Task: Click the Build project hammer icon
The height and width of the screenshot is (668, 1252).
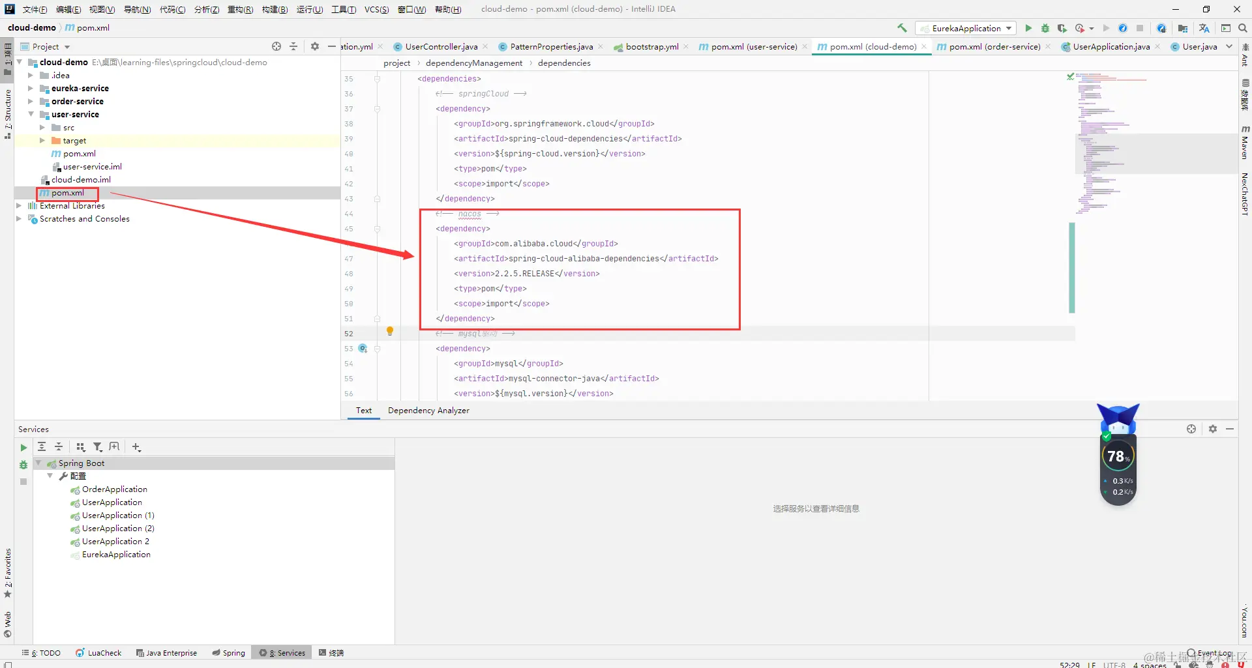Action: pos(902,28)
